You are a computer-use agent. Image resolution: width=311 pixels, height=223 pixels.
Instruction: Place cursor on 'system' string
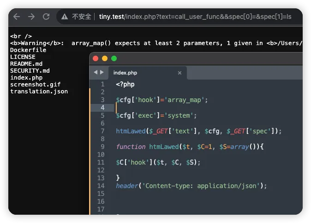click(183, 115)
